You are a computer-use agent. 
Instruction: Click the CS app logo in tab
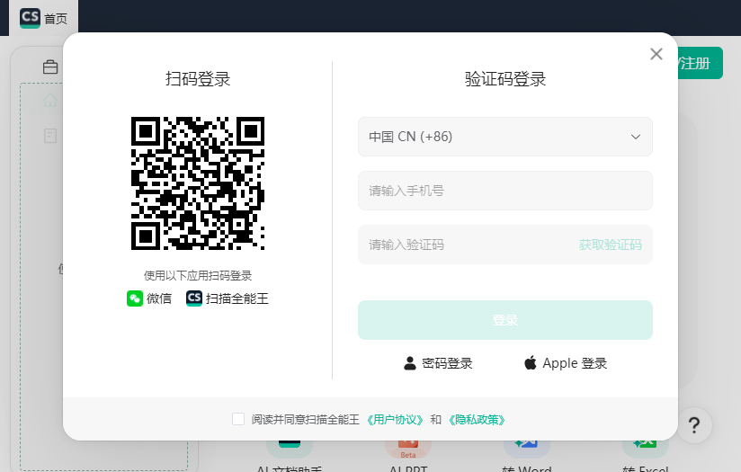click(x=30, y=18)
